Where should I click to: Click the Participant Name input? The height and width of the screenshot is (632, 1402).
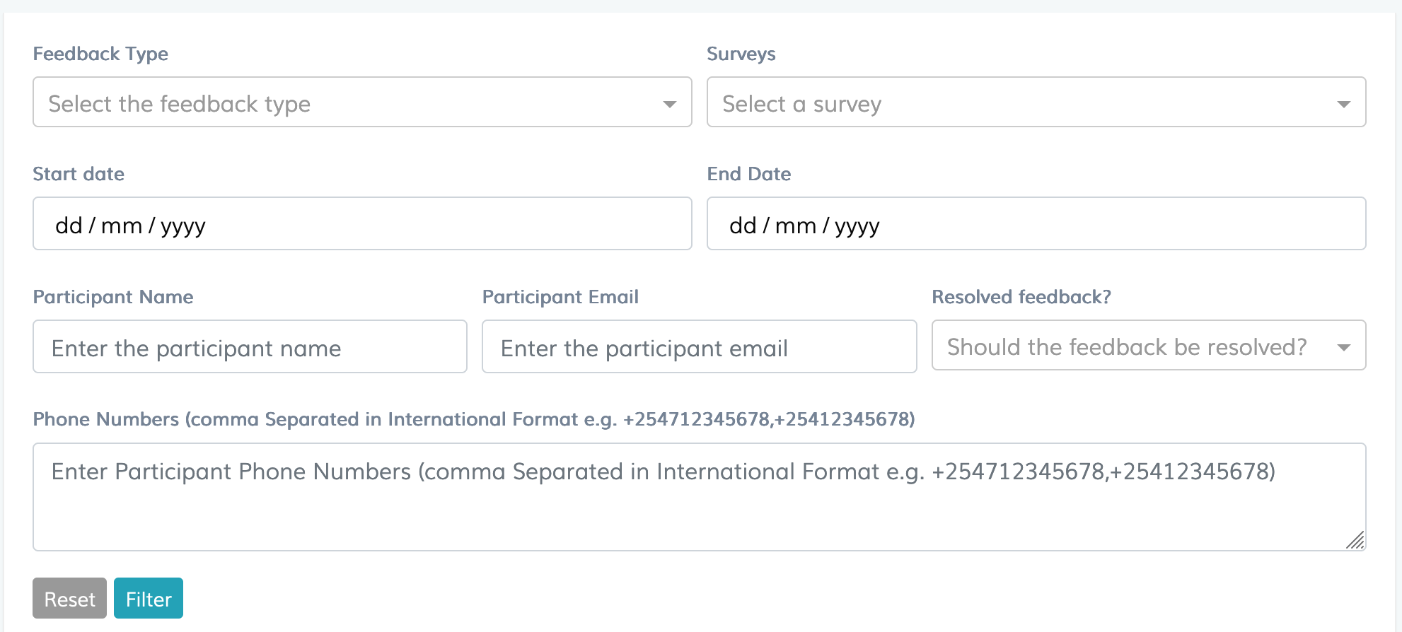[x=249, y=346]
